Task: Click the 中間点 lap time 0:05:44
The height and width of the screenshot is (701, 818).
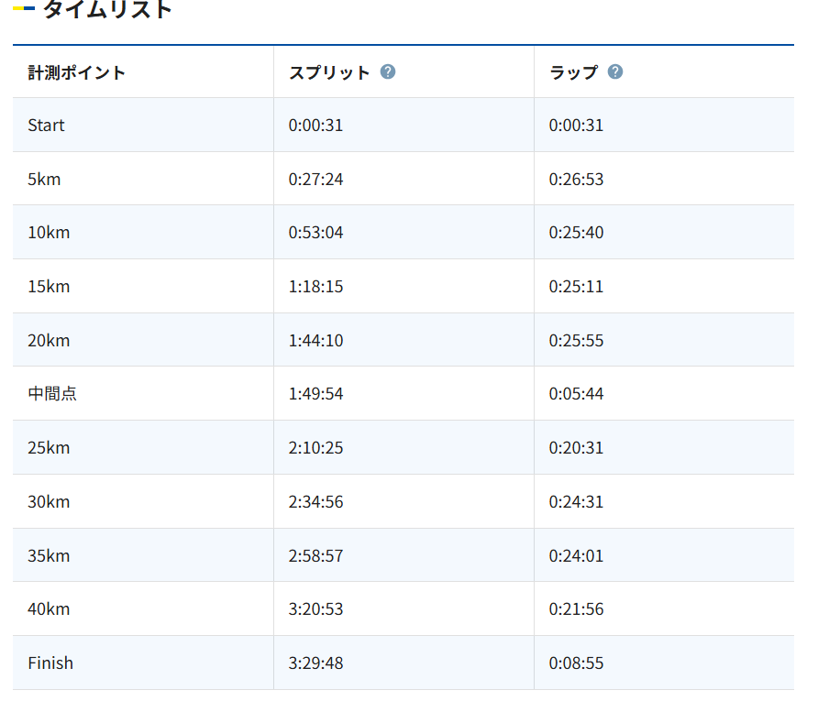Action: coord(576,394)
